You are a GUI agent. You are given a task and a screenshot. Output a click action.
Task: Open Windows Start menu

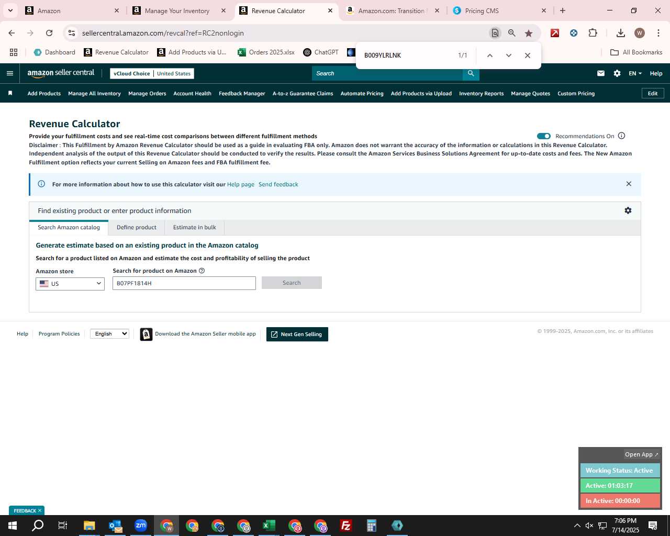(13, 526)
